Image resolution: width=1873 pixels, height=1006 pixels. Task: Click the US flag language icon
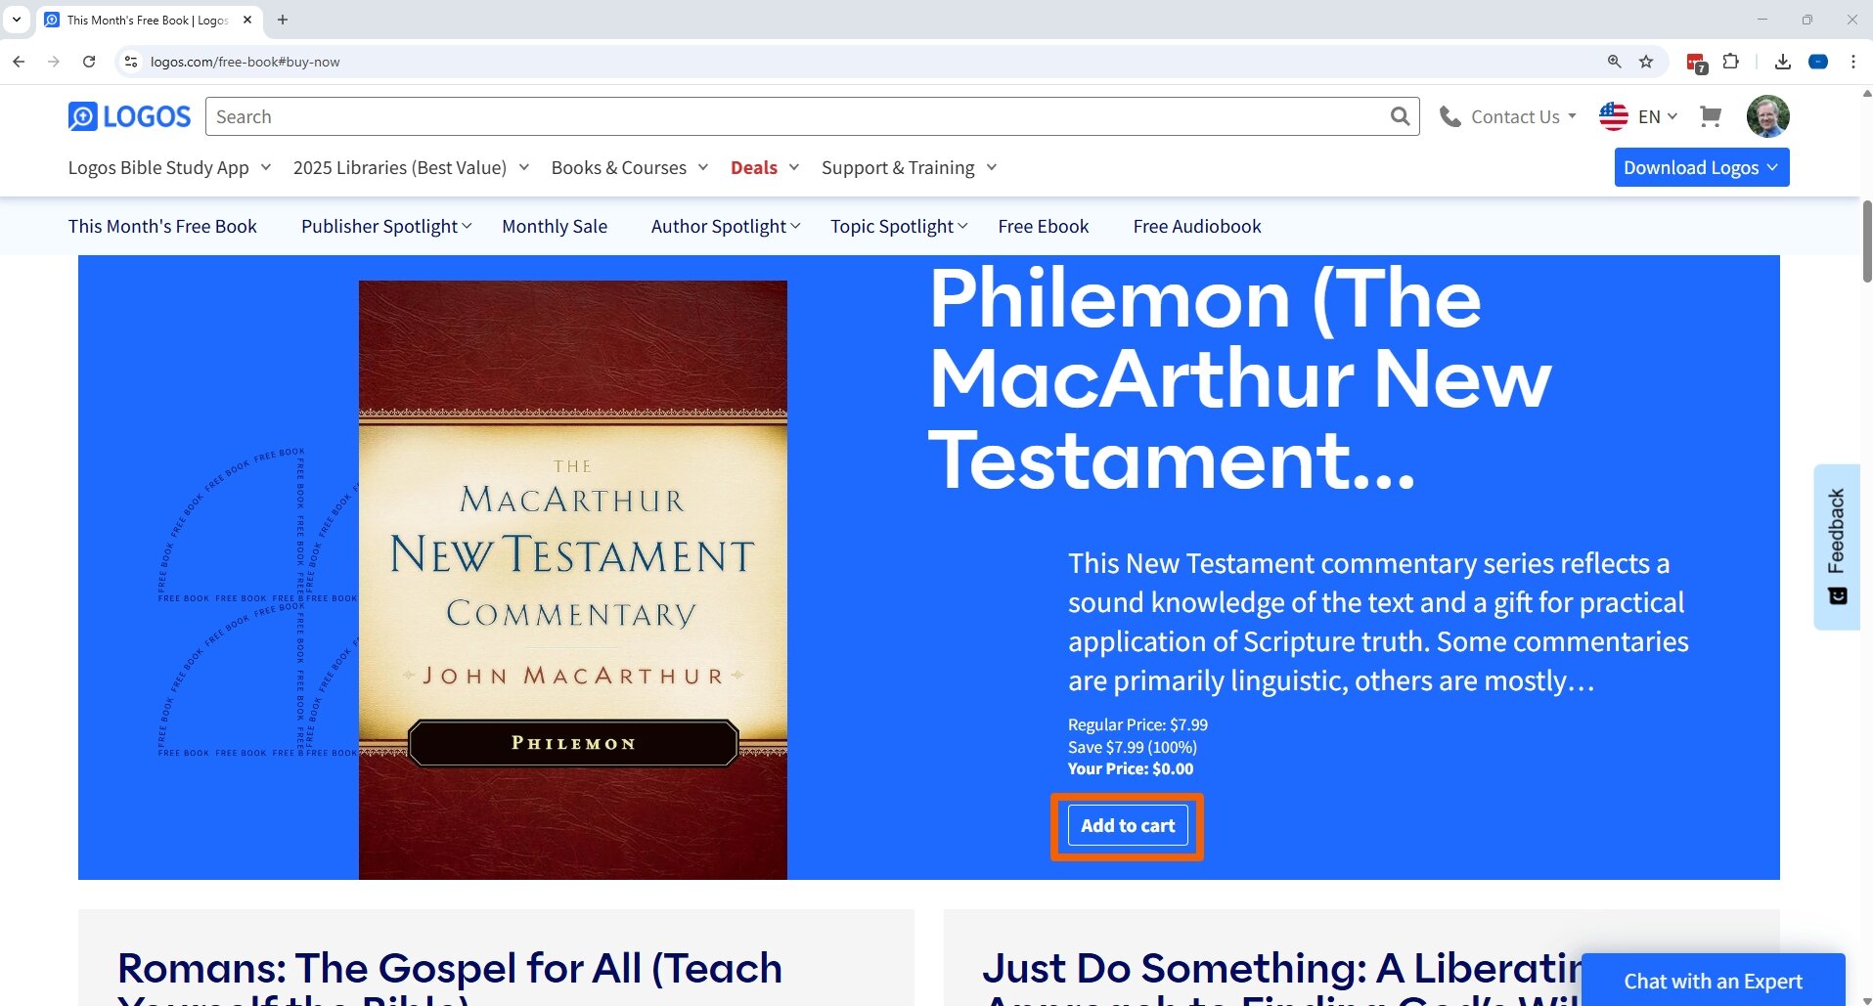[x=1614, y=116]
